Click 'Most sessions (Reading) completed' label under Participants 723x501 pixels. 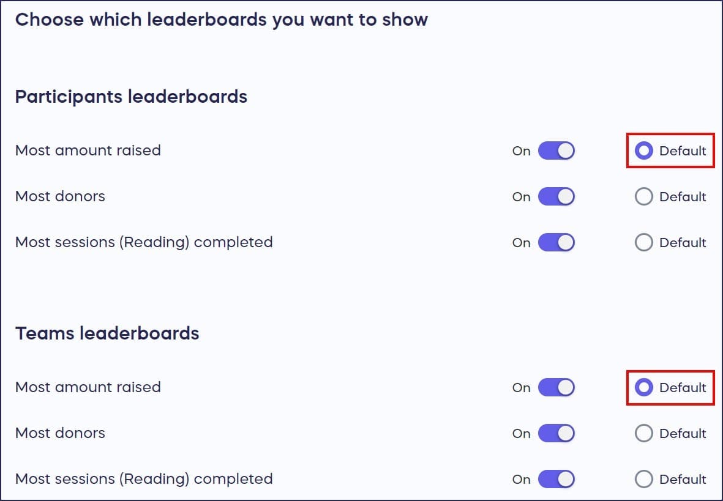pos(144,242)
